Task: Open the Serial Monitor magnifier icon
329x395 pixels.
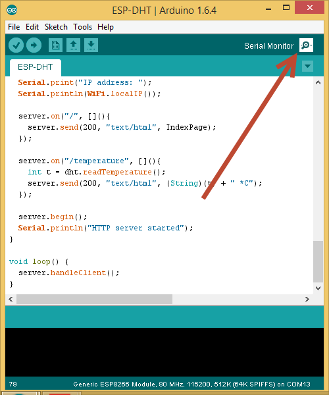Action: [306, 45]
